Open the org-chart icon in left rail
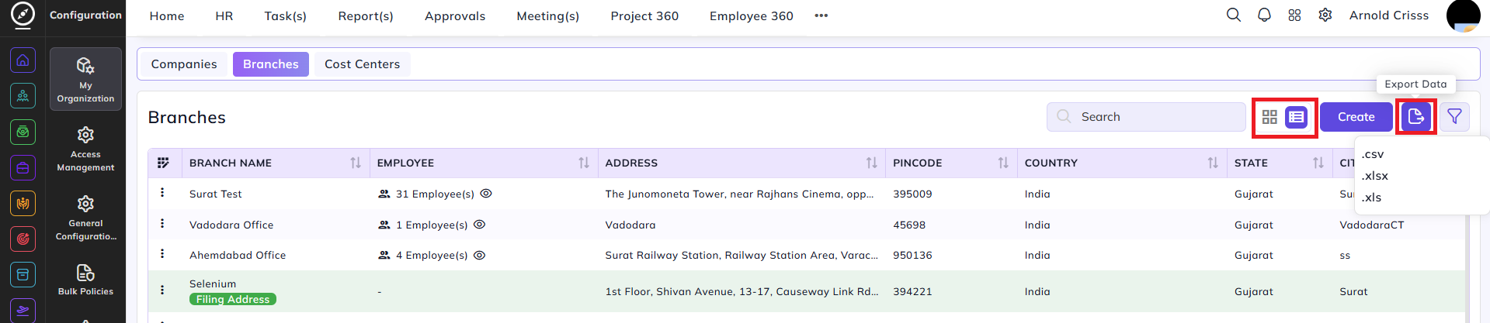 click(23, 96)
